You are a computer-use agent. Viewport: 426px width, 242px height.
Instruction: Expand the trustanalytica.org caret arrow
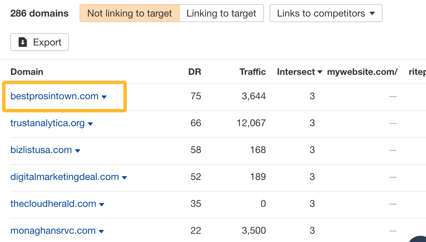[x=90, y=124]
